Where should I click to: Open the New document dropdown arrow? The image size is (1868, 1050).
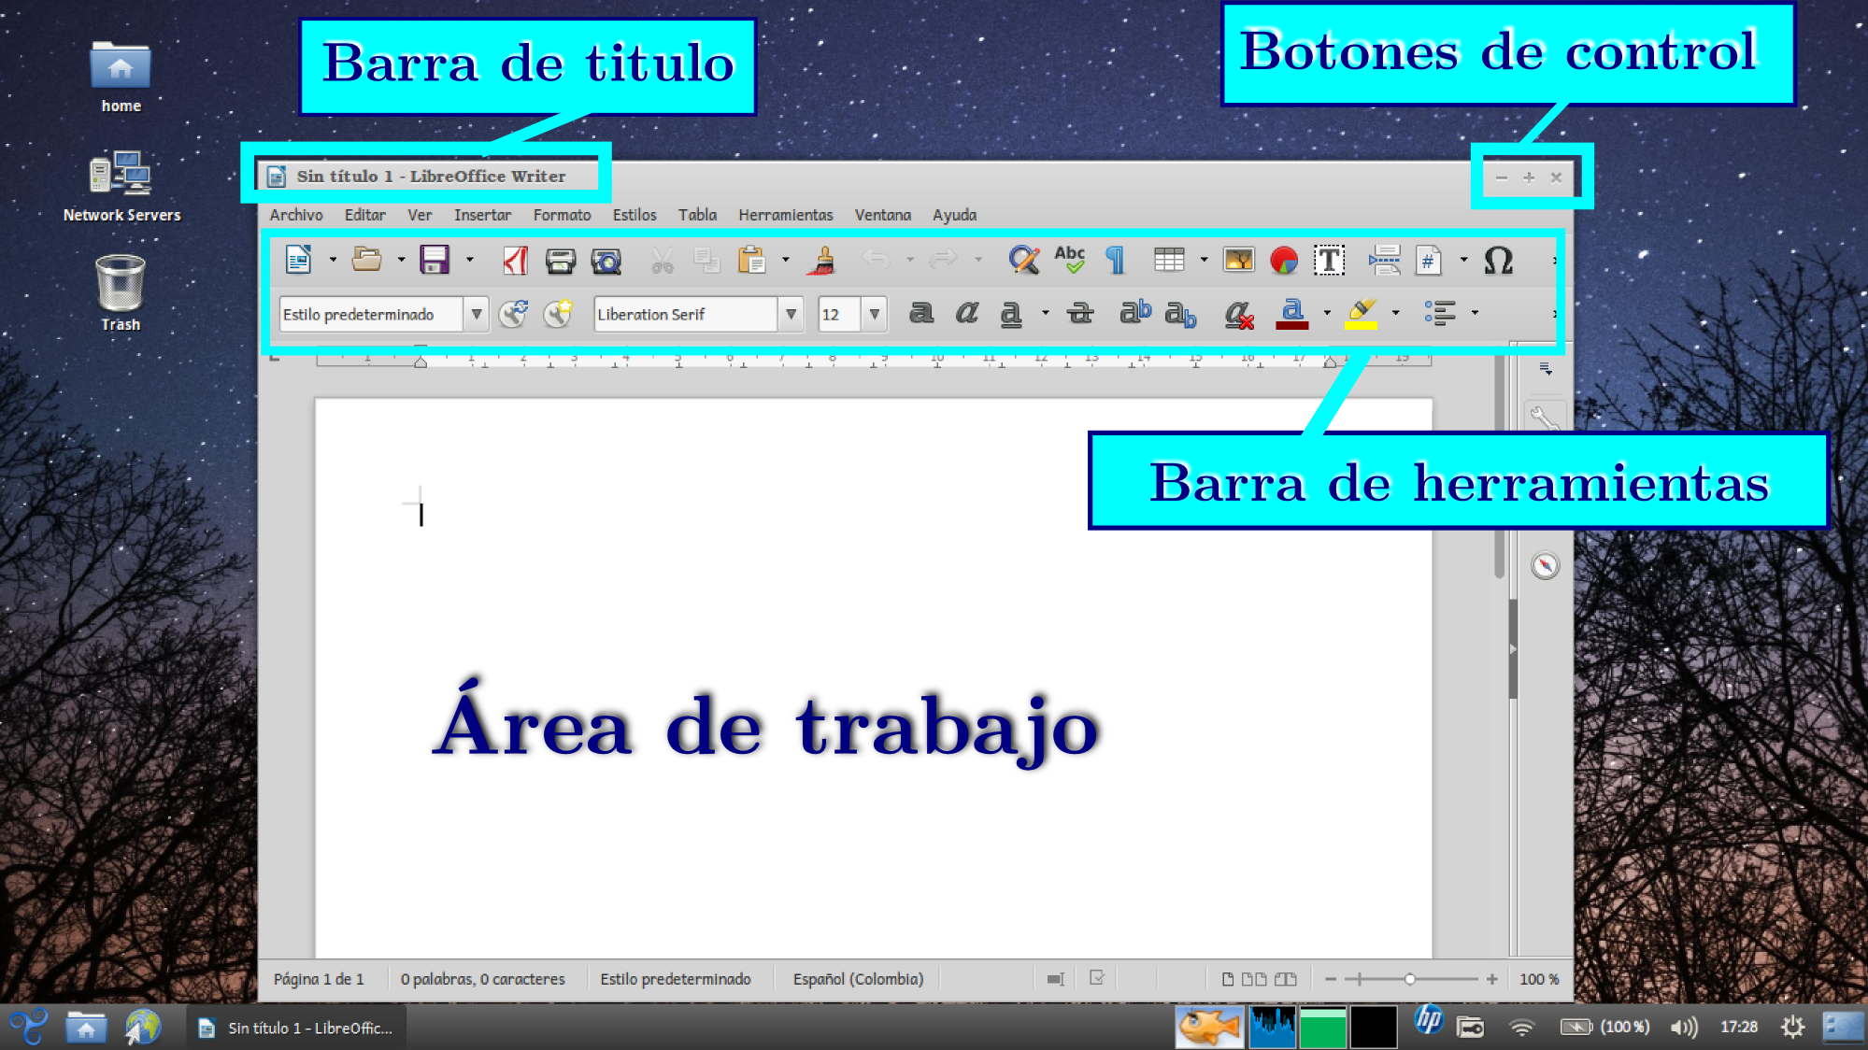pyautogui.click(x=333, y=260)
